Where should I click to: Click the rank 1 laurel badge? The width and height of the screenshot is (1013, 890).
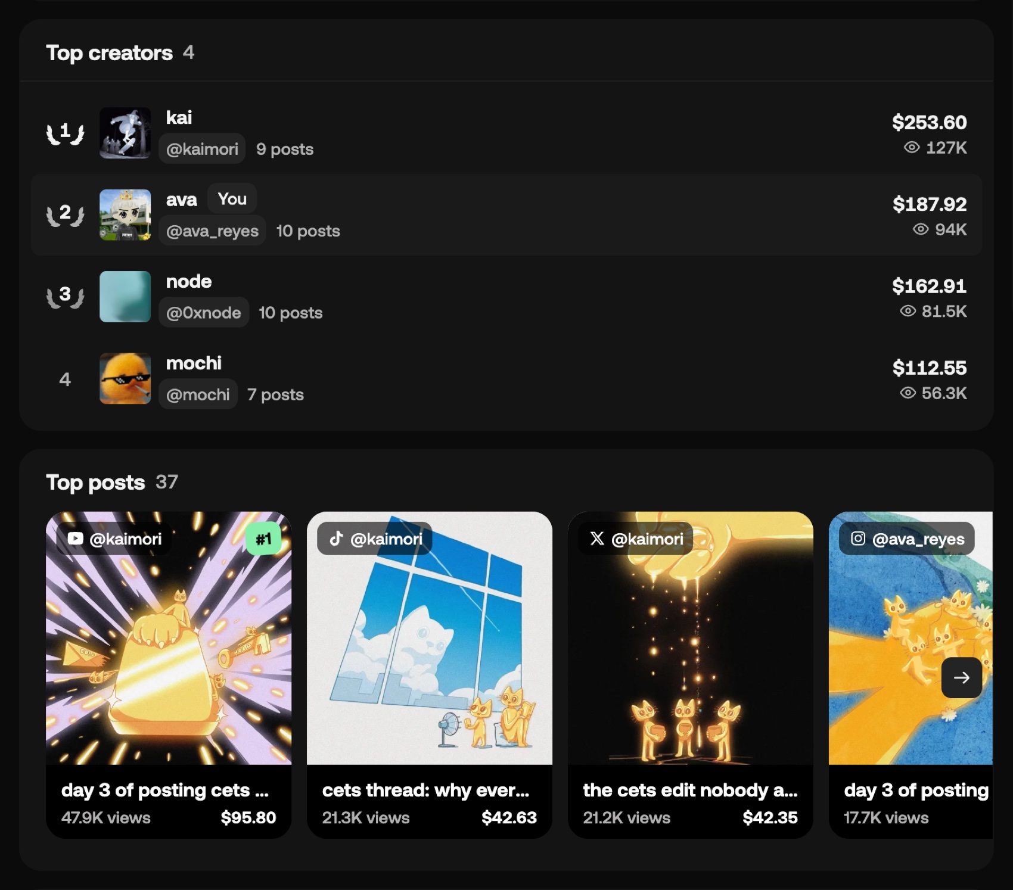click(65, 133)
